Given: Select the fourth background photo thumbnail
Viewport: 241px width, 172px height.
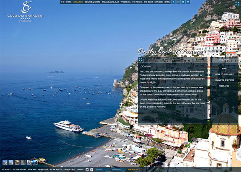Looking at the screenshot, I should pos(23,162).
